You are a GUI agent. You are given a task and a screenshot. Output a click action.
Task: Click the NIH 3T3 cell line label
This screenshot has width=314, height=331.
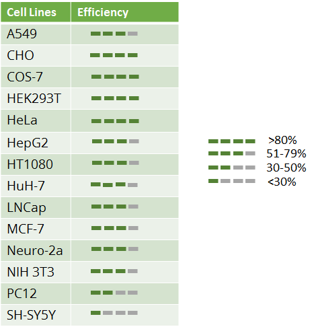click(x=31, y=272)
